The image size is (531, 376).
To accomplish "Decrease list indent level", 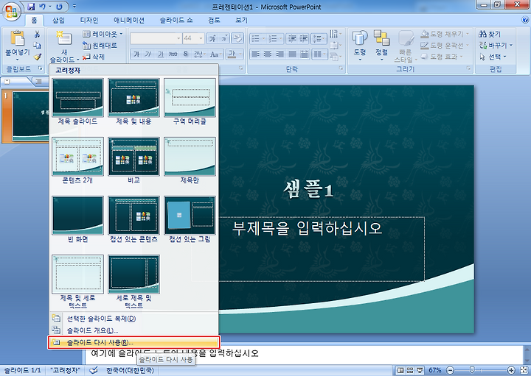I will coord(291,38).
